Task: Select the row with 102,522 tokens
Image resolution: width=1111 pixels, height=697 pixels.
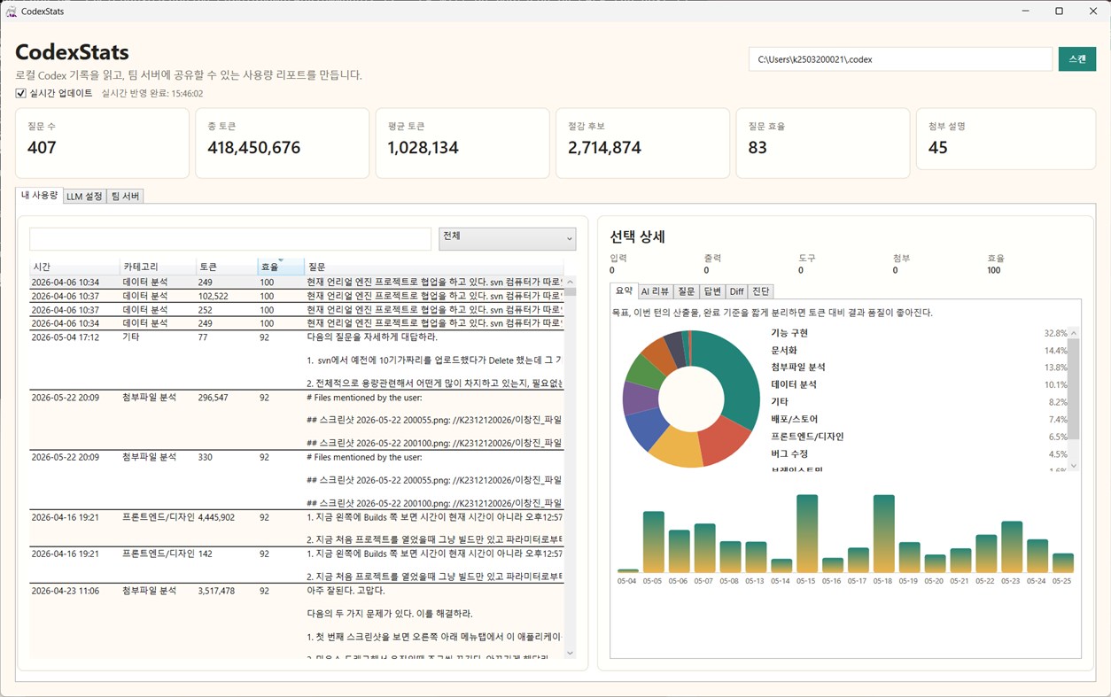Action: click(x=297, y=296)
